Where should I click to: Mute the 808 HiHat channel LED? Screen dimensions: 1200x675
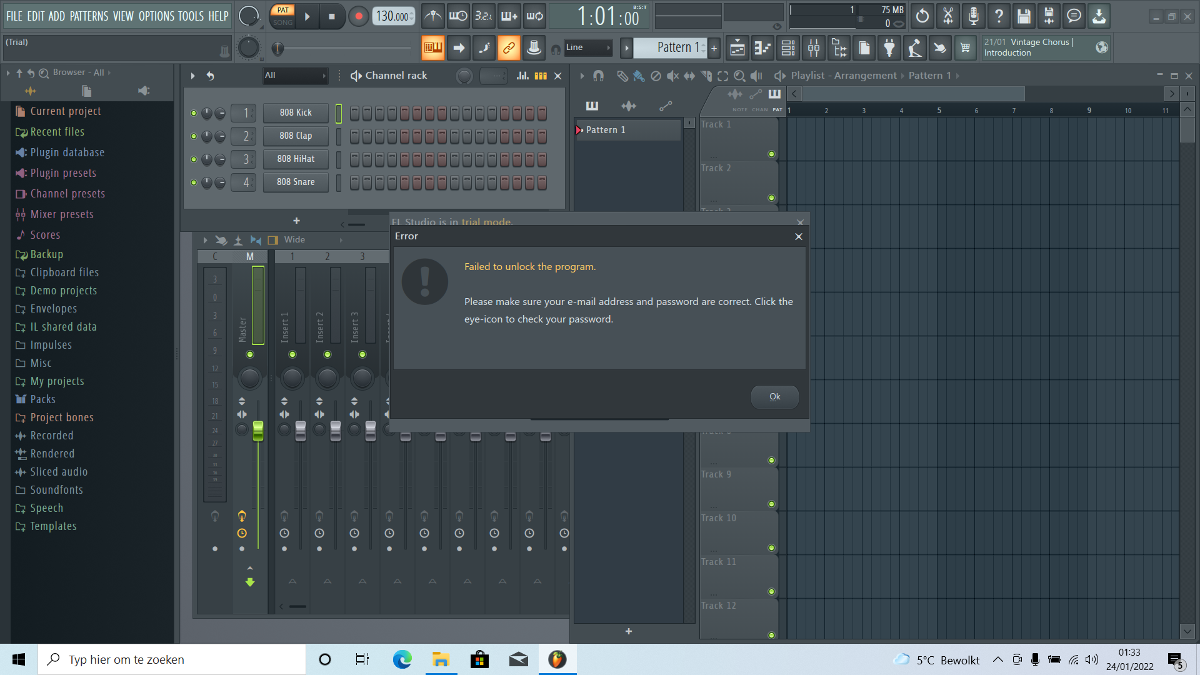194,159
